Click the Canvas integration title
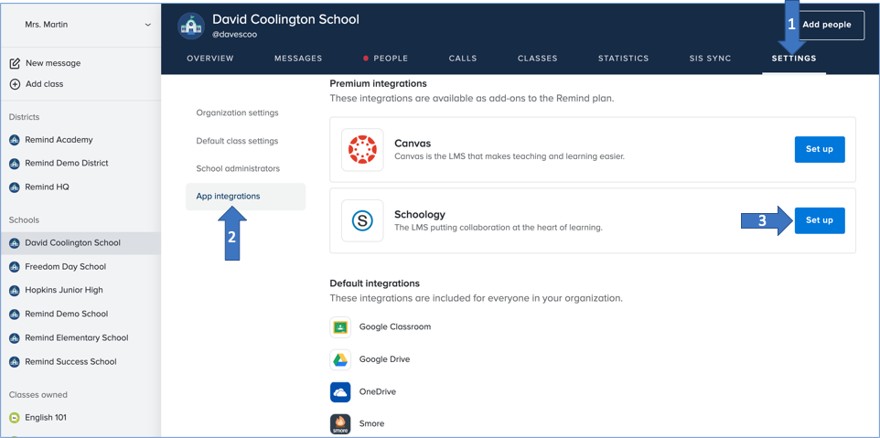The width and height of the screenshot is (880, 438). tap(413, 144)
